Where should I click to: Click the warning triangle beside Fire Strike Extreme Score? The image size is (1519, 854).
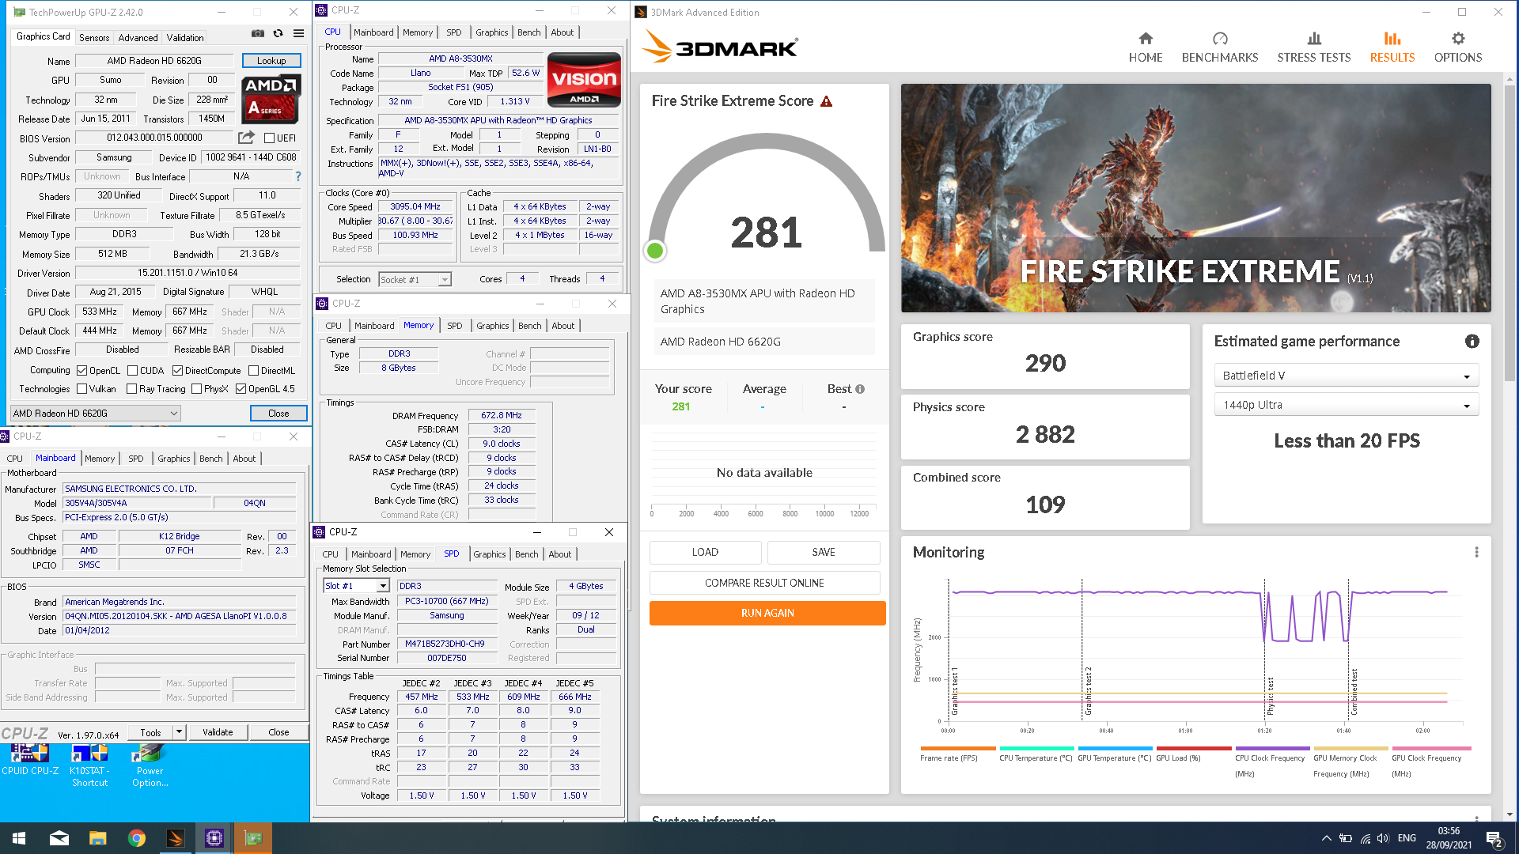click(x=826, y=101)
